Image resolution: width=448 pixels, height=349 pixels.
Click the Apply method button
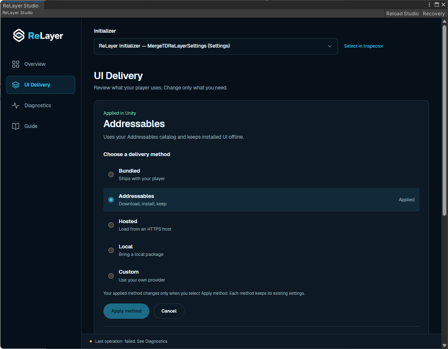coord(126,311)
